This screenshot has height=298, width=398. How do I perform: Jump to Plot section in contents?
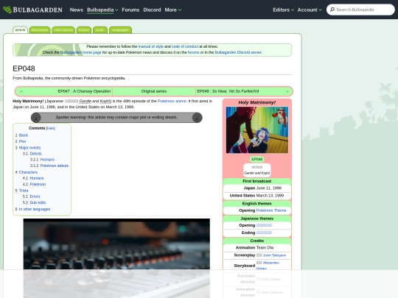[x=22, y=141]
